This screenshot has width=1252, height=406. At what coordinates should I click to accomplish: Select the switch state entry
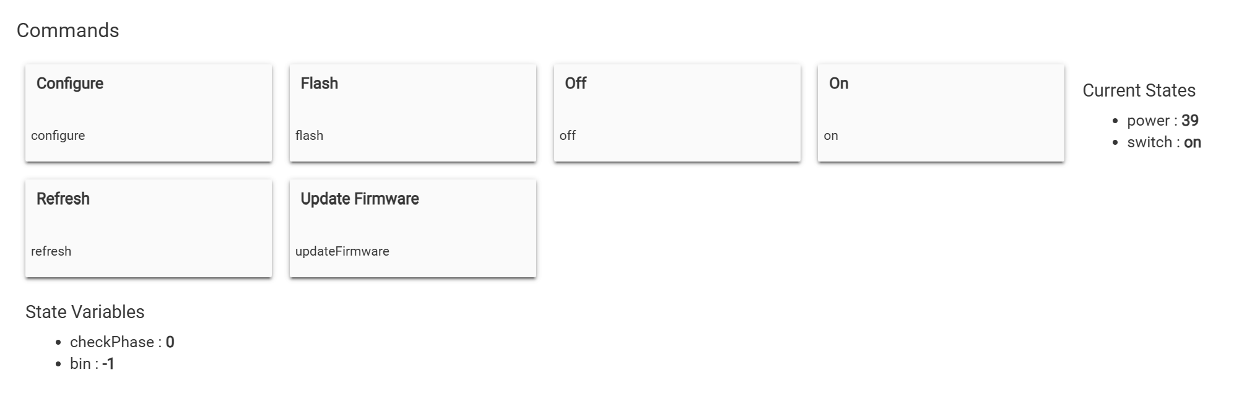click(1163, 142)
